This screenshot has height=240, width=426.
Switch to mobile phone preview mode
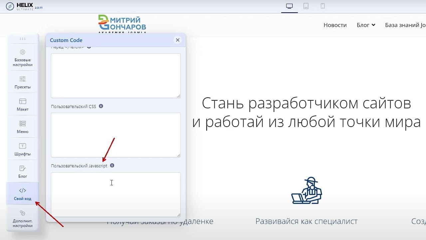click(x=322, y=6)
